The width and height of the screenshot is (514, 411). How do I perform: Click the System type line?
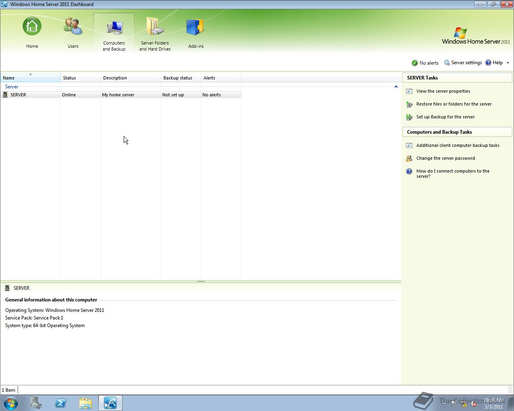coord(45,326)
